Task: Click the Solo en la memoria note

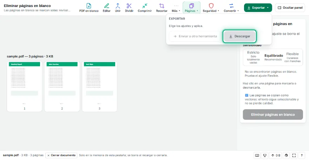Action: (123, 155)
